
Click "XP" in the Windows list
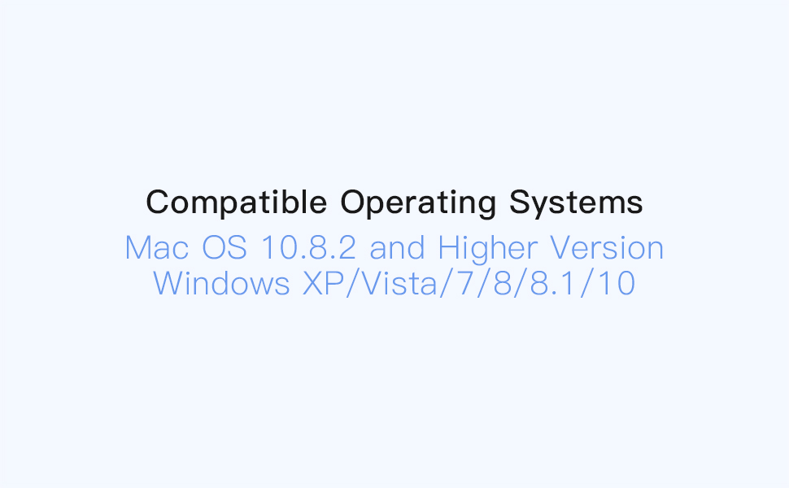click(x=323, y=283)
